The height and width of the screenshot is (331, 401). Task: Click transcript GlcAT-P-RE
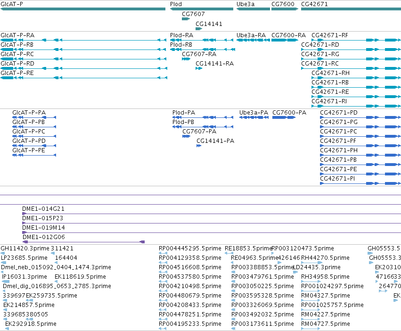tap(17, 73)
